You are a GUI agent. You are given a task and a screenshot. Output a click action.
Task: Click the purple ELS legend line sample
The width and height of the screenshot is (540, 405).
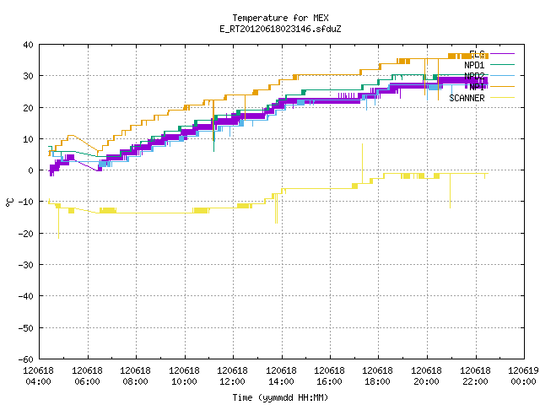[502, 54]
